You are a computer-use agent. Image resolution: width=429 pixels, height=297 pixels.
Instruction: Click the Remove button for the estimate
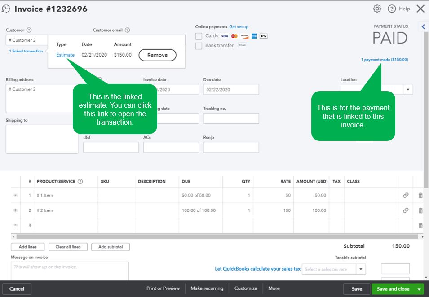coord(157,55)
